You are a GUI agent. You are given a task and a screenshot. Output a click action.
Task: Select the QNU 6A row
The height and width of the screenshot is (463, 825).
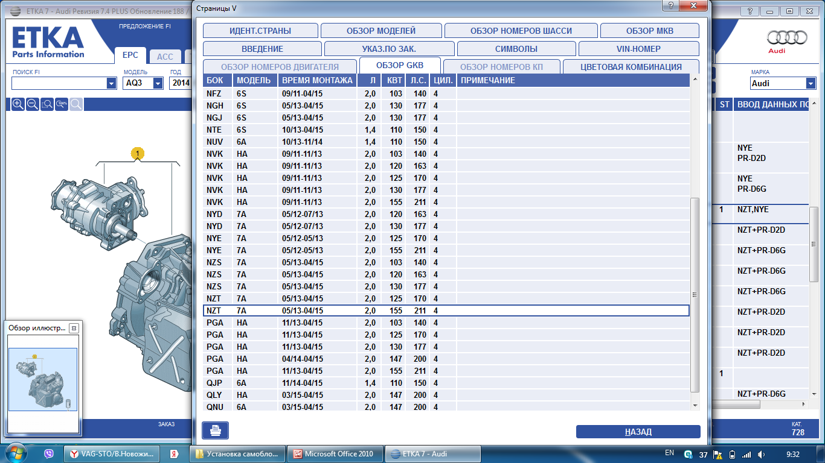(x=446, y=407)
